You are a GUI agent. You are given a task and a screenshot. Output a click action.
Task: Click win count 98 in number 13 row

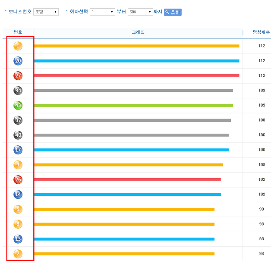262,239
